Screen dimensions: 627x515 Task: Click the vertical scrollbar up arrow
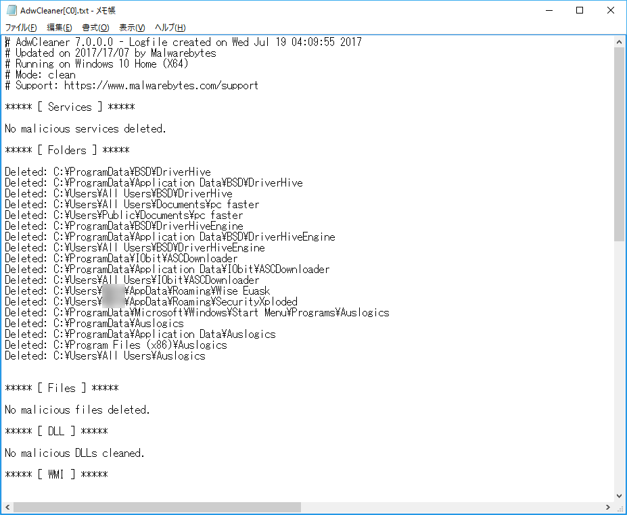[619, 41]
